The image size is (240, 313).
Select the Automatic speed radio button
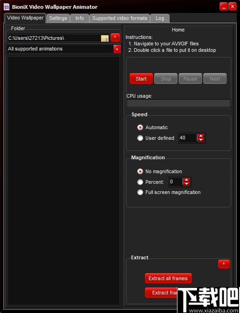140,127
